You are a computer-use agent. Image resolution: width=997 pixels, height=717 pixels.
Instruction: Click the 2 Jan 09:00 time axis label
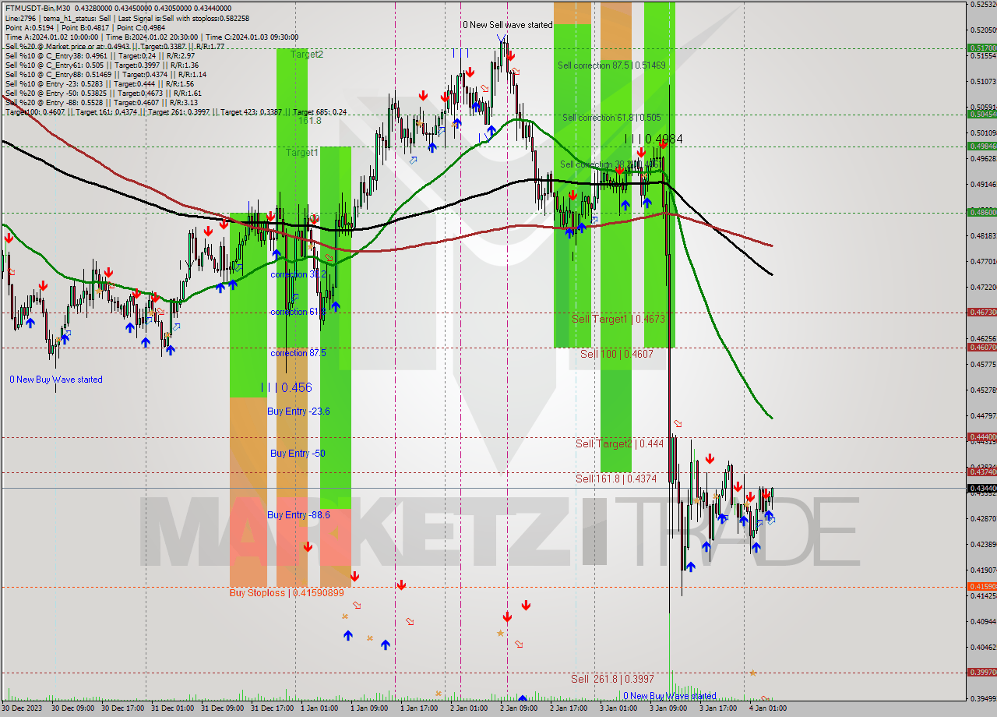click(x=518, y=708)
